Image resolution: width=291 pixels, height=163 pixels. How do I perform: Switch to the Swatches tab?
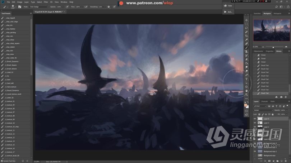[257, 14]
